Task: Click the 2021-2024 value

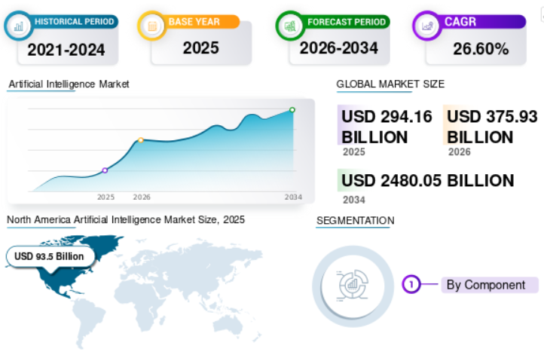Action: [x=66, y=50]
